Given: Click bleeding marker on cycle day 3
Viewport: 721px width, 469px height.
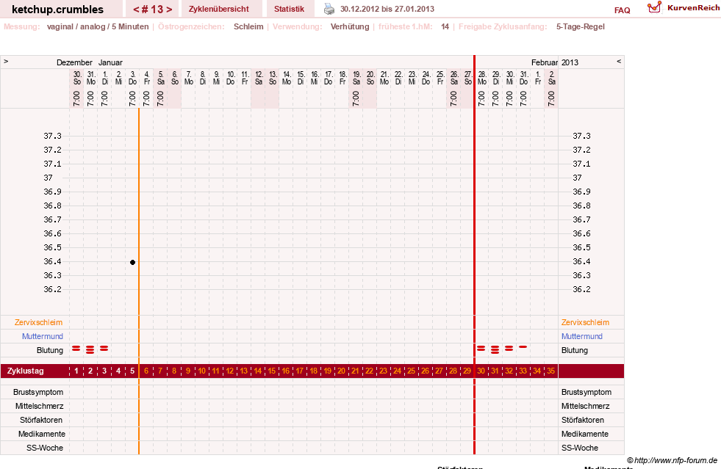Looking at the screenshot, I should click(x=104, y=349).
